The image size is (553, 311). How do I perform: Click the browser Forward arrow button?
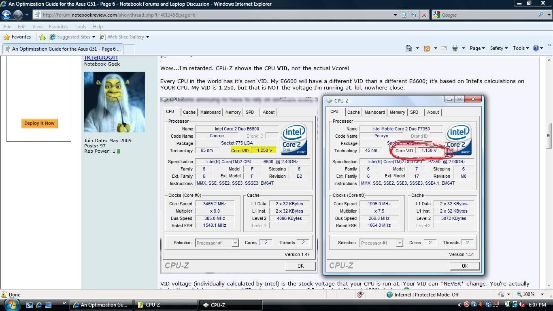pyautogui.click(x=18, y=15)
